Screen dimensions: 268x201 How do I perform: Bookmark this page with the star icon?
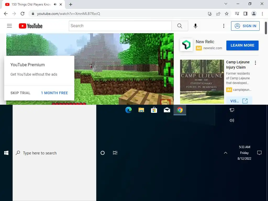227,14
